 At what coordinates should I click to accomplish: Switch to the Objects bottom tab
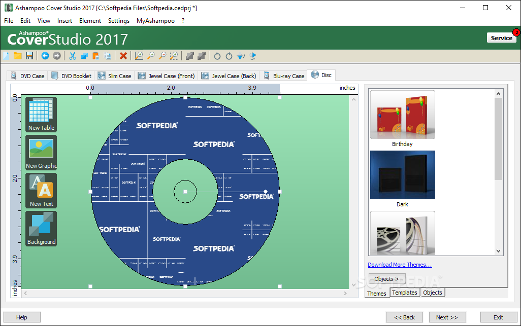[433, 293]
